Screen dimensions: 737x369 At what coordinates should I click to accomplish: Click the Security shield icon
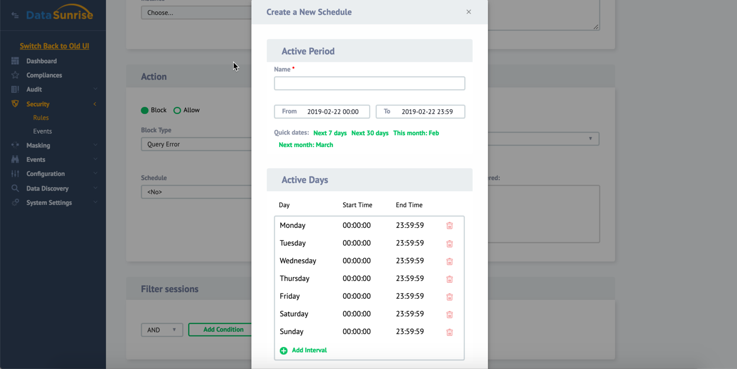[x=15, y=104]
